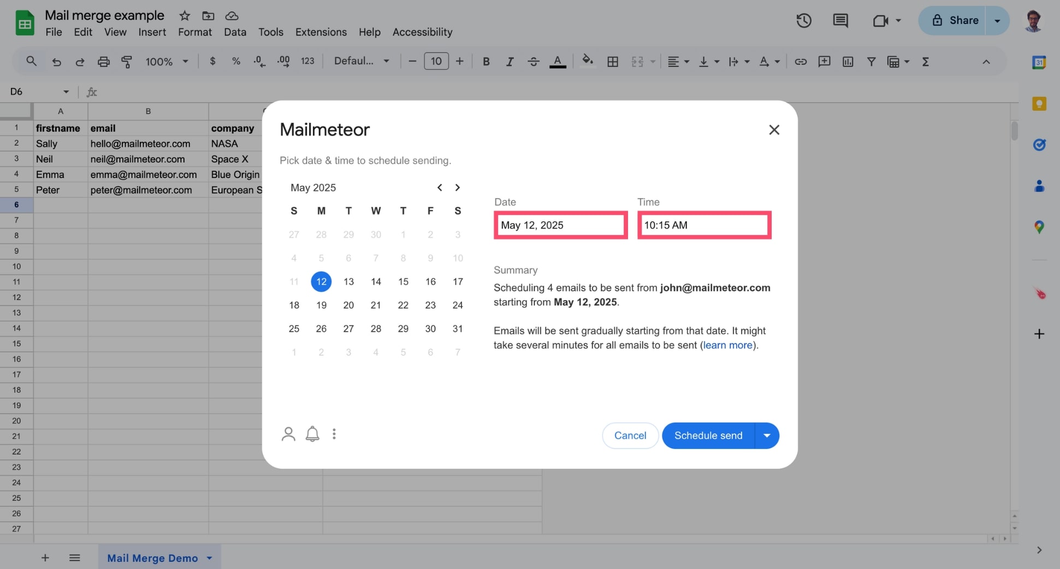Open the fill color bucket
This screenshot has width=1060, height=569.
pos(588,61)
